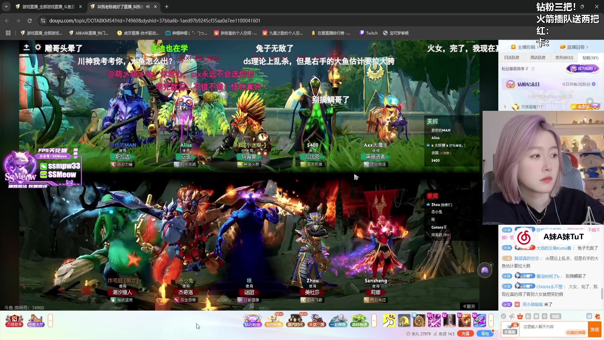Click the plus bubble above 集团军 badge

[x=590, y=101]
